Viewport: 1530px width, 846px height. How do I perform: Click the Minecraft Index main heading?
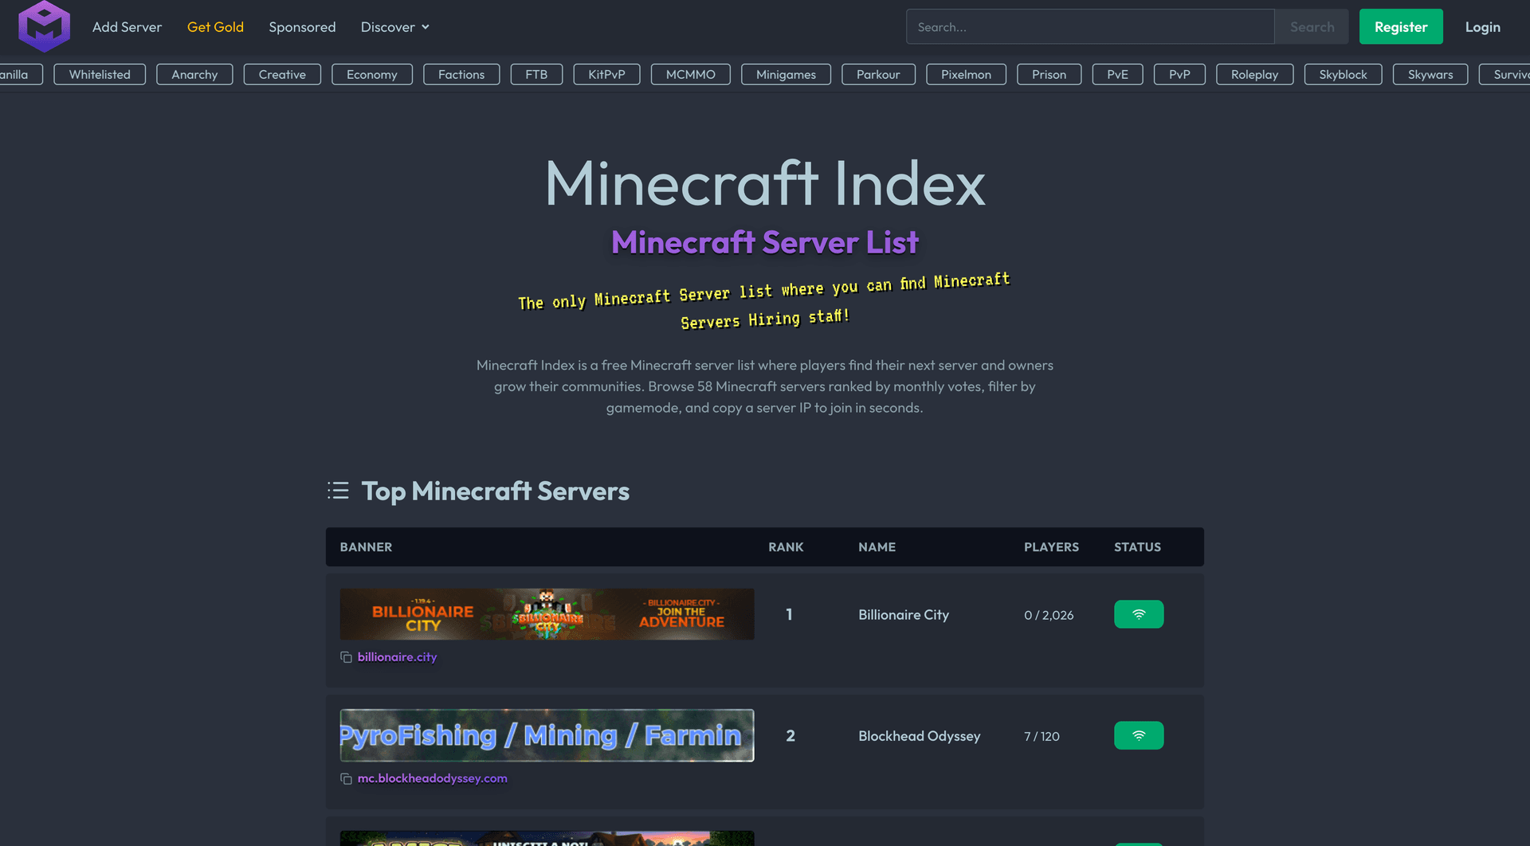pos(765,183)
